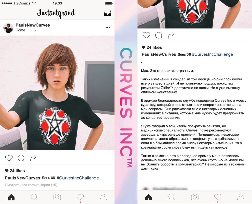The height and width of the screenshot is (204, 252).
Task: Open the main selfie post image
Action: tap(57, 93)
